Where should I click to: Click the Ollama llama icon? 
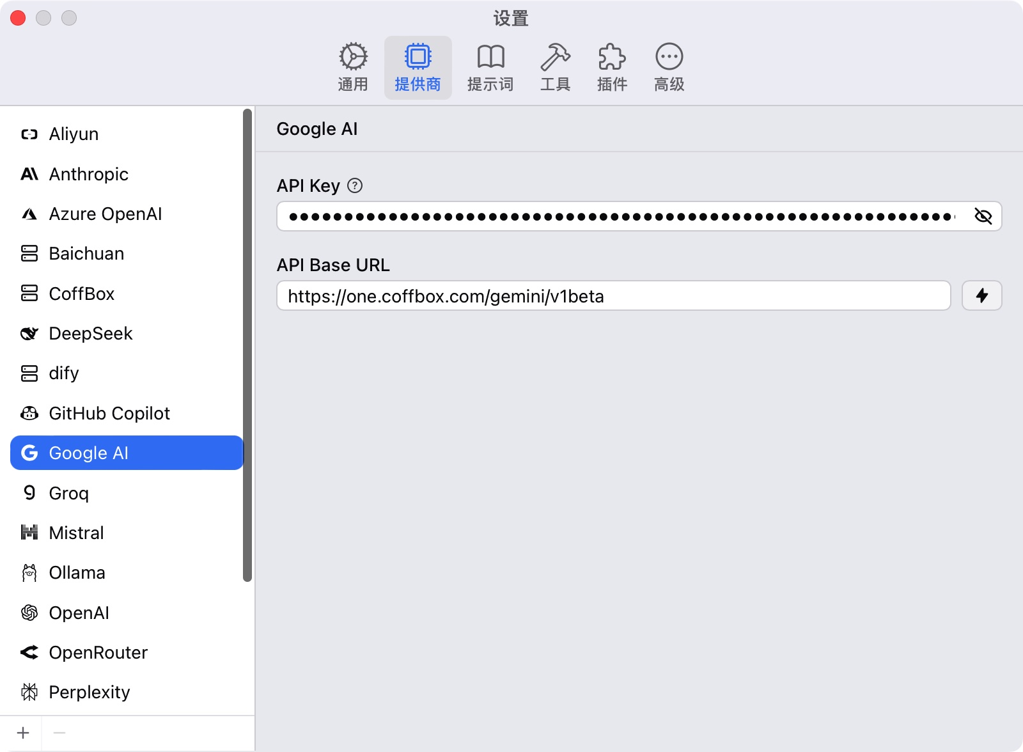point(29,572)
